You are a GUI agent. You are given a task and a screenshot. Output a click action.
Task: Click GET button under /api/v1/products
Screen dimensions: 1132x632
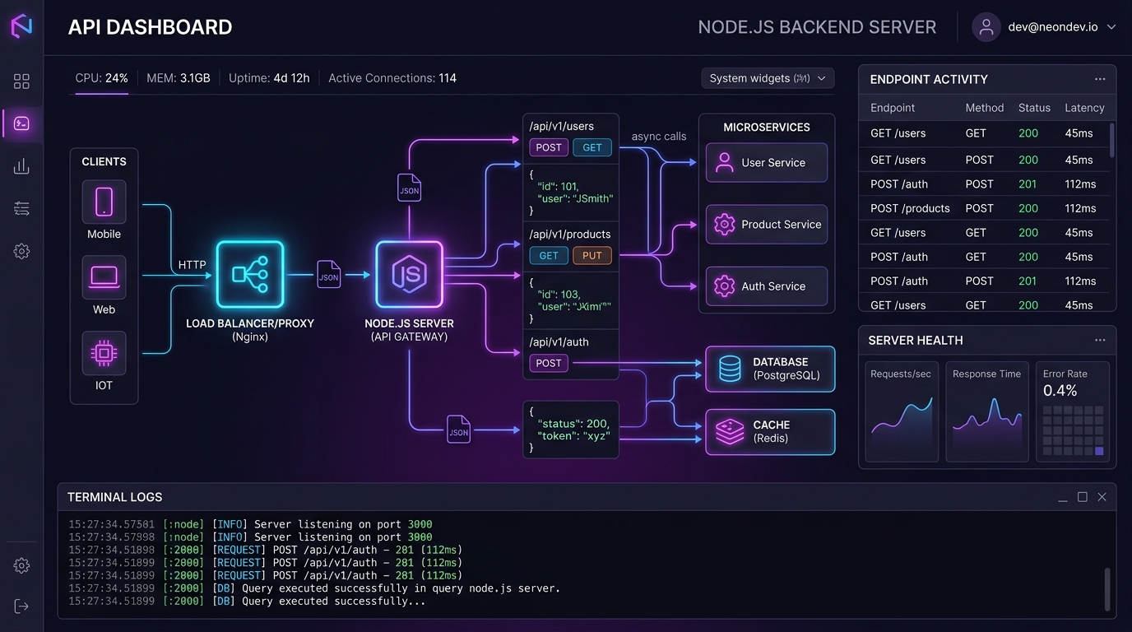[549, 255]
